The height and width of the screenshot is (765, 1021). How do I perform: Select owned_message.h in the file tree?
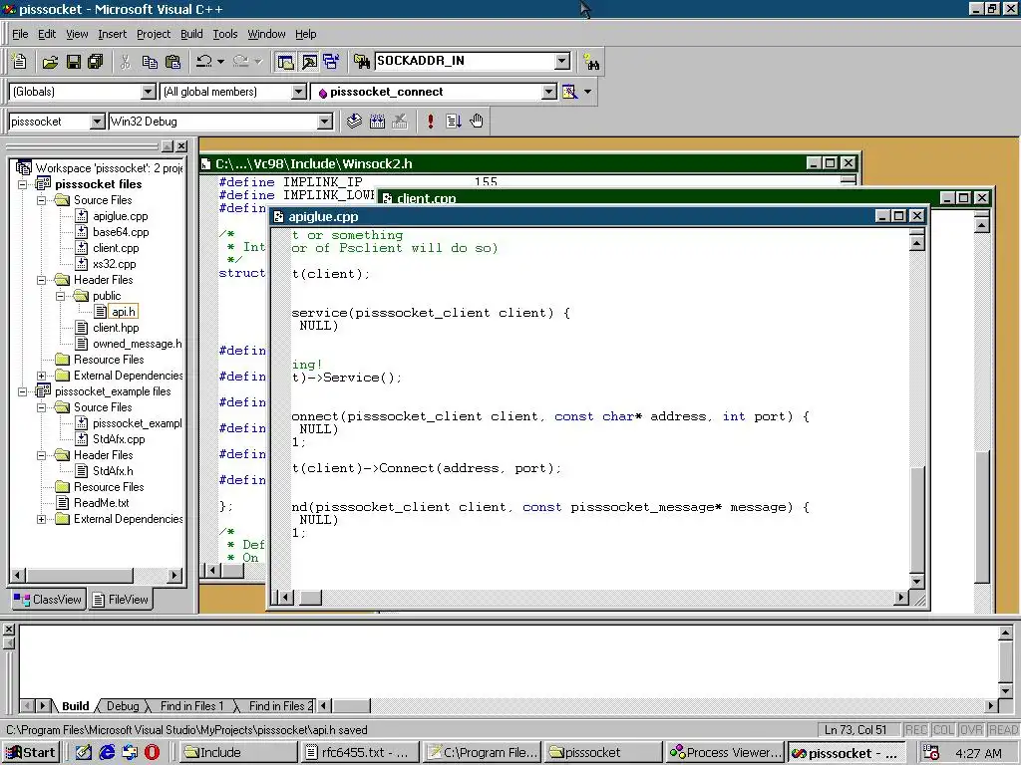click(x=137, y=344)
